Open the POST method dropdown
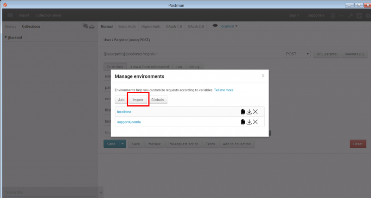Viewport: 371px width, 198px height. click(297, 54)
